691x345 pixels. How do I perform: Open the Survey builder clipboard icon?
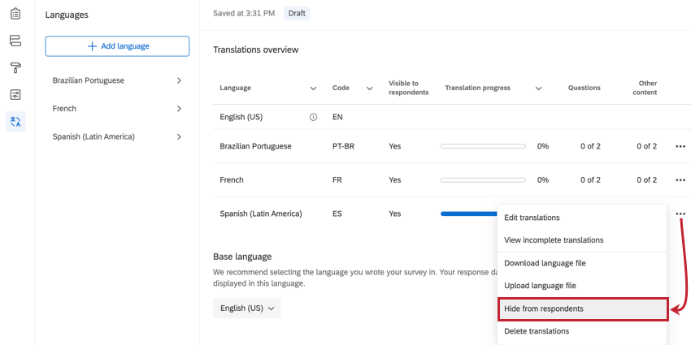[15, 14]
